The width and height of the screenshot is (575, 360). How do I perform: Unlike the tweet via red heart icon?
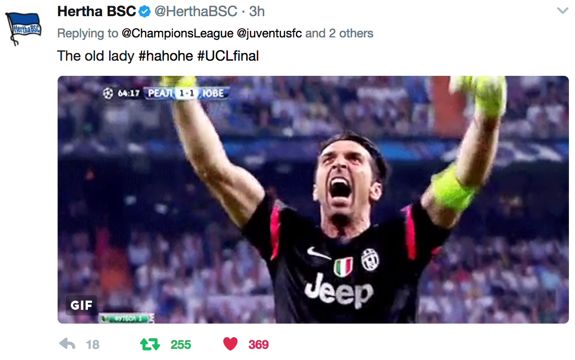click(230, 344)
